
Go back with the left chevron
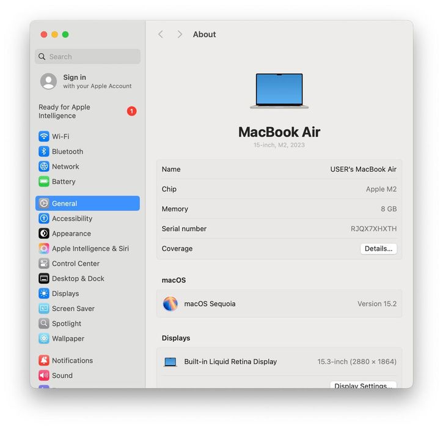coord(161,34)
